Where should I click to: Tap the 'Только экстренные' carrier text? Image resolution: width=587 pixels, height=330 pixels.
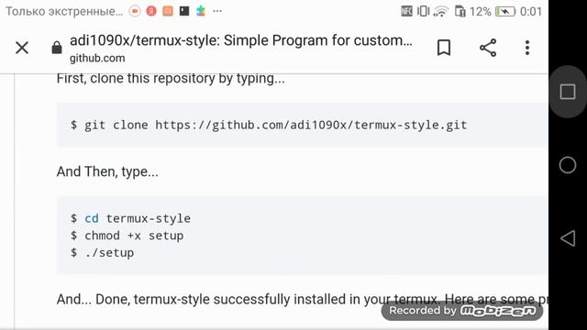(x=64, y=11)
